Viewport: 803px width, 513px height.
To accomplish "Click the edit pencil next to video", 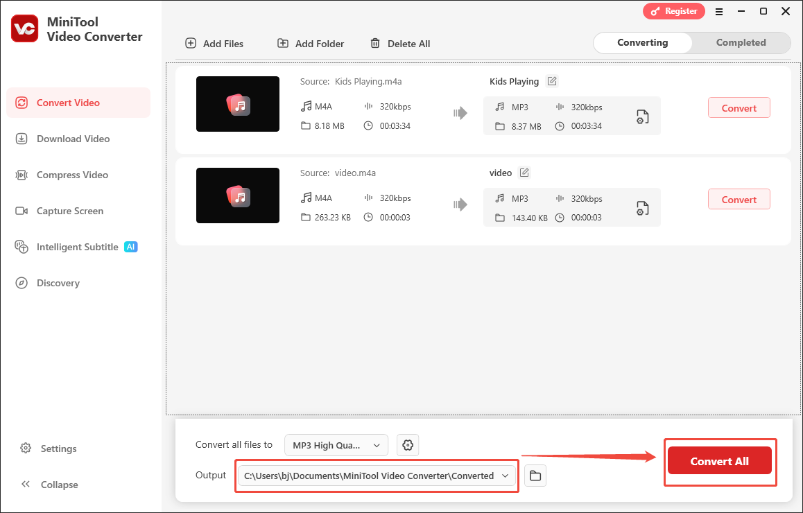I will [x=525, y=172].
